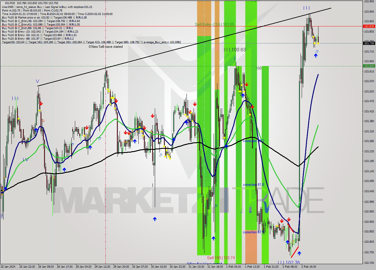Click the '31 Jan 18:30' time axis label

click(x=215, y=267)
